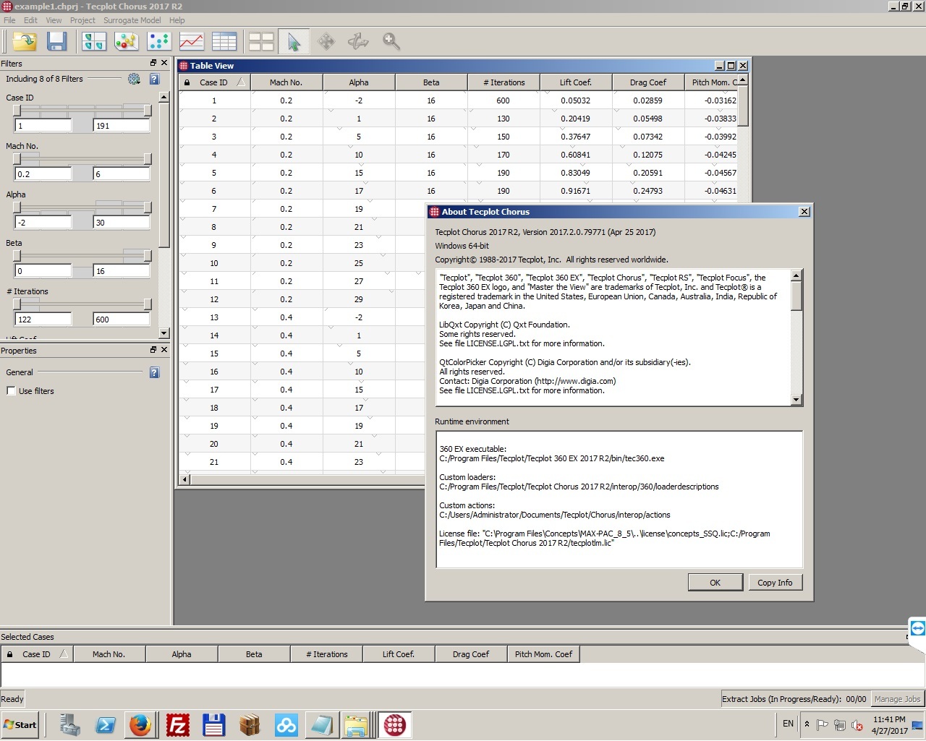Open FileZilla from the taskbar

coord(177,724)
